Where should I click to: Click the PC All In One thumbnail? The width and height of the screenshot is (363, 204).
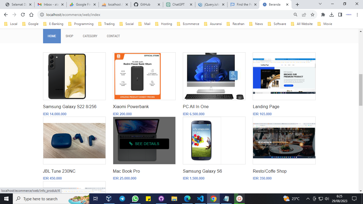coord(214,76)
